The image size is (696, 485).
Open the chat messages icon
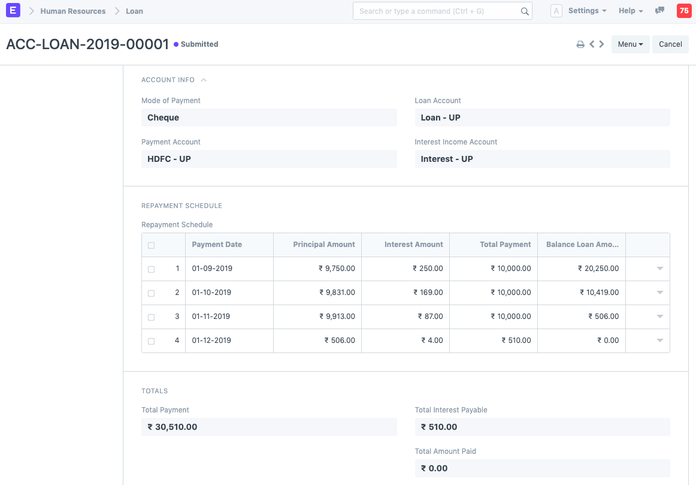(659, 10)
